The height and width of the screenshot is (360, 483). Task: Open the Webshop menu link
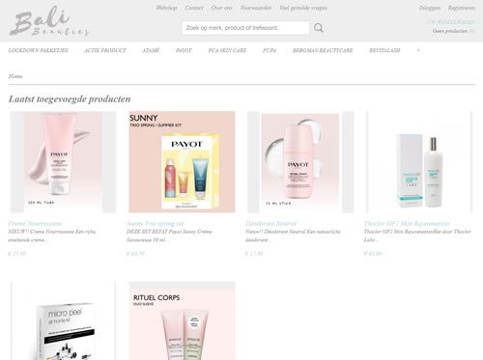[x=166, y=8]
